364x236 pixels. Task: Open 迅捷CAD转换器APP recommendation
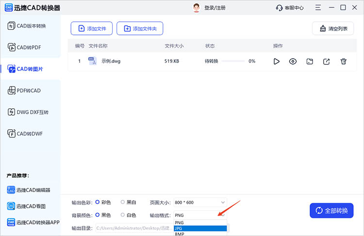point(33,222)
